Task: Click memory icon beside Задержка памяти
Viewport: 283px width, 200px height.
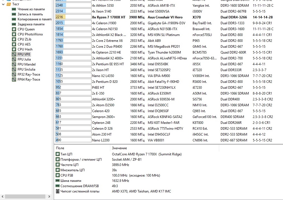Action: click(14, 24)
